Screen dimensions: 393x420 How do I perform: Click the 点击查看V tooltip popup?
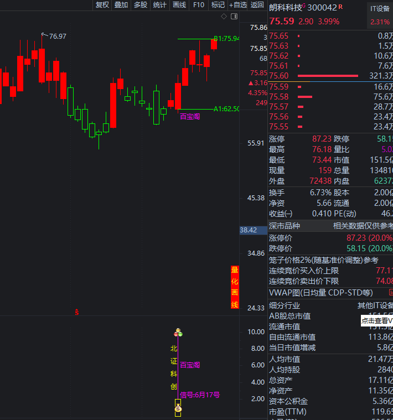click(377, 320)
